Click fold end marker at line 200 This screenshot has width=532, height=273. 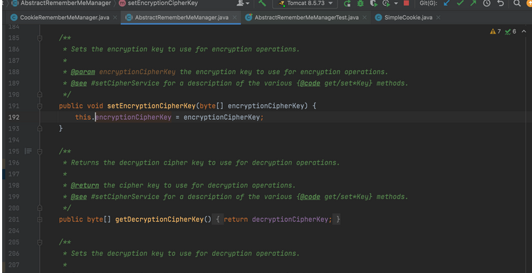pyautogui.click(x=40, y=208)
